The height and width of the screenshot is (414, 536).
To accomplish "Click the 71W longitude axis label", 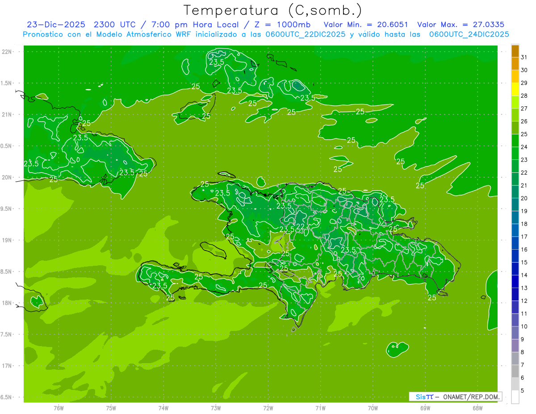I will tap(320, 408).
